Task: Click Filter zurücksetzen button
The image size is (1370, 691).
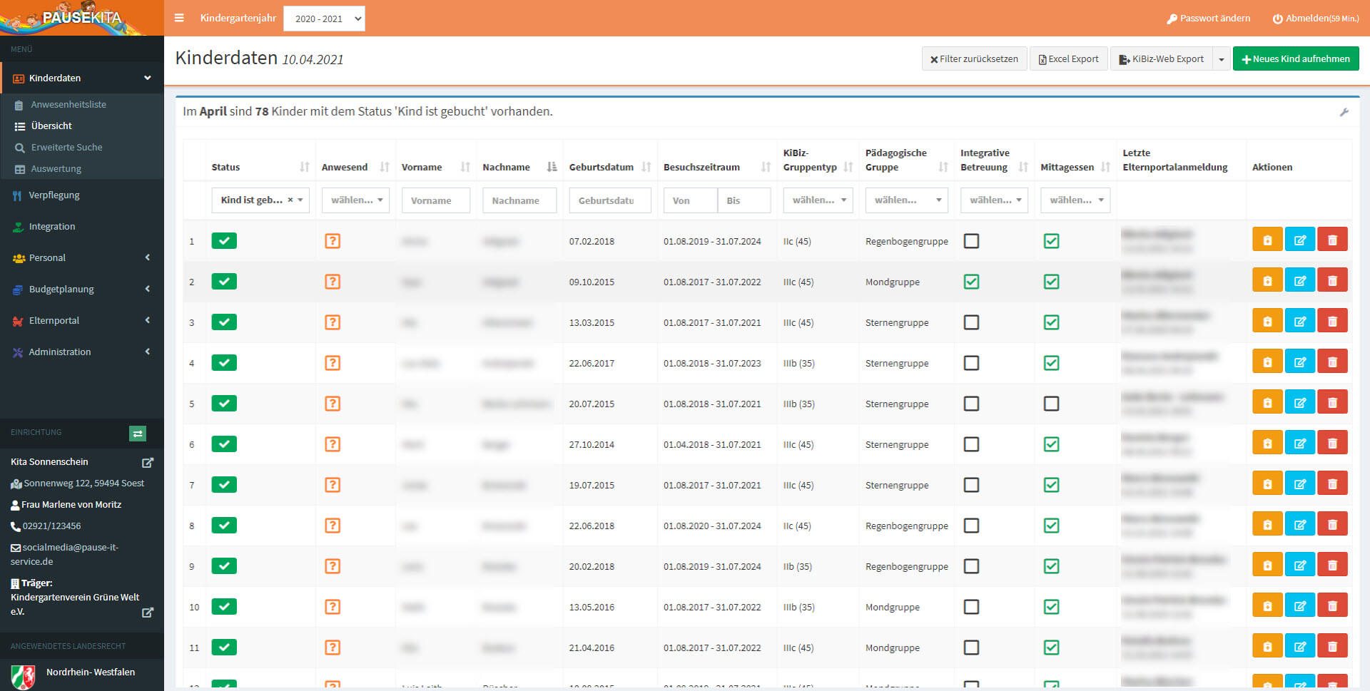Action: (974, 59)
